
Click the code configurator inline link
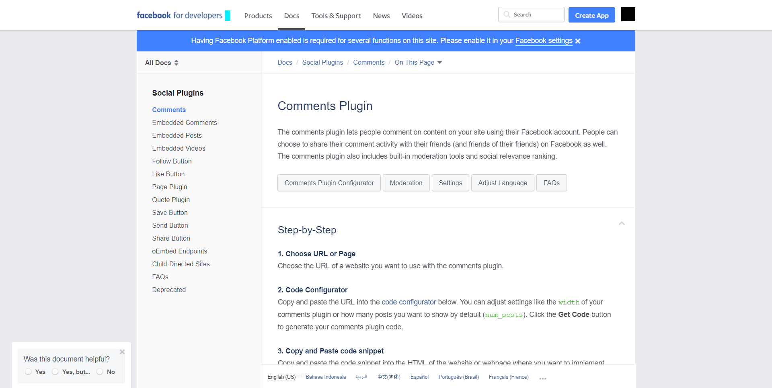(409, 302)
